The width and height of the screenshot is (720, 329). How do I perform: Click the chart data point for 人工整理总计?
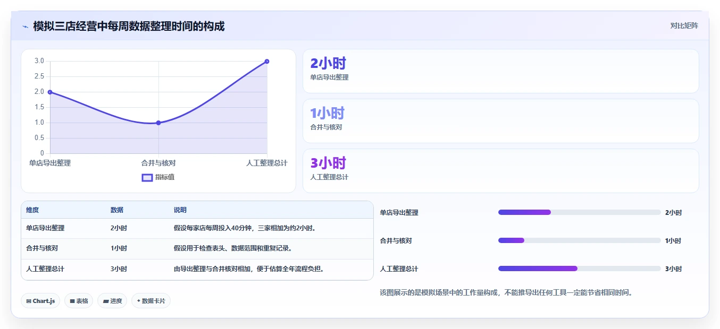point(267,61)
